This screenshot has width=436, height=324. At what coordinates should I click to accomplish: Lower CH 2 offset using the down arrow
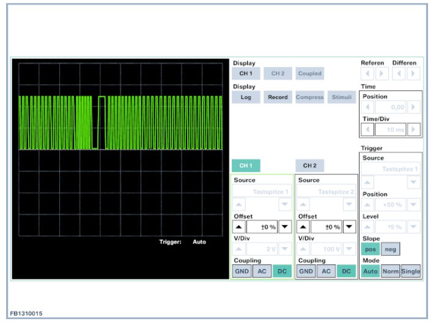click(x=349, y=228)
